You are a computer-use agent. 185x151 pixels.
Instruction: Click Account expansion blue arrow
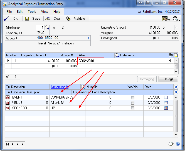coord(88,38)
